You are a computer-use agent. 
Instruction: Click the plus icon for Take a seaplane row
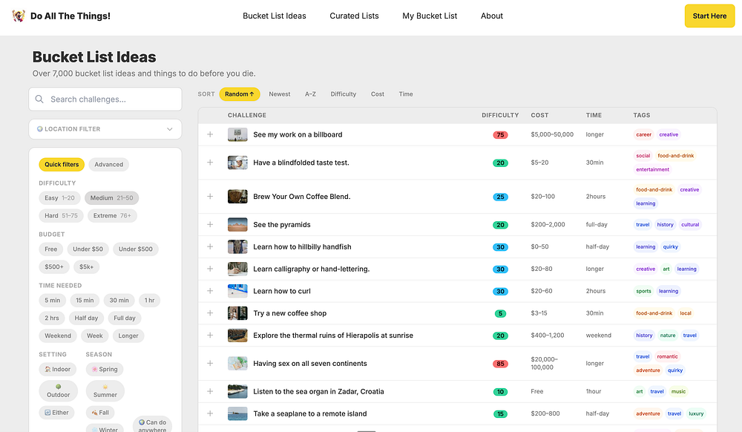[x=210, y=413]
